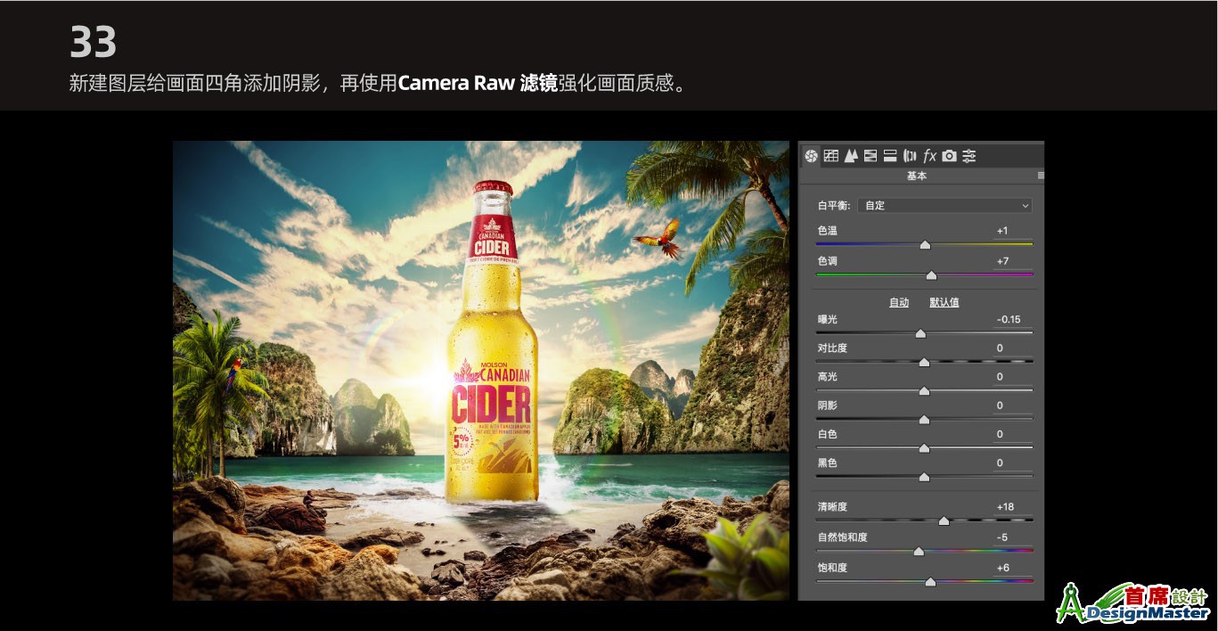Click the 曝光 value field showing -0.15
Screen dimensions: 1218x631
[1013, 319]
